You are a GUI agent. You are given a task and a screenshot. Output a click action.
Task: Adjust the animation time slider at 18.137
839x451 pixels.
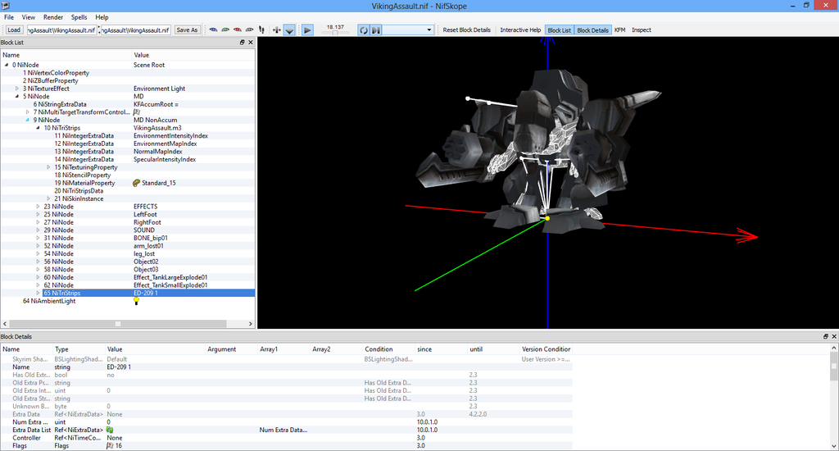point(335,32)
